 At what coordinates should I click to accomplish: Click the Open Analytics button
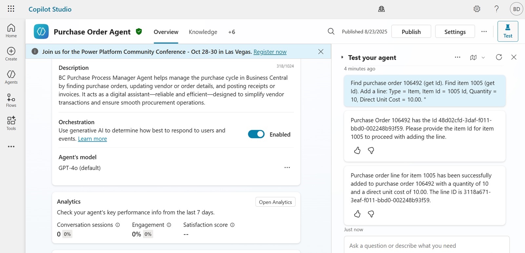[275, 202]
